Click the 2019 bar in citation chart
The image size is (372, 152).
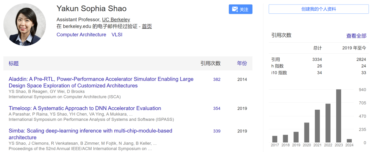tap(296, 137)
